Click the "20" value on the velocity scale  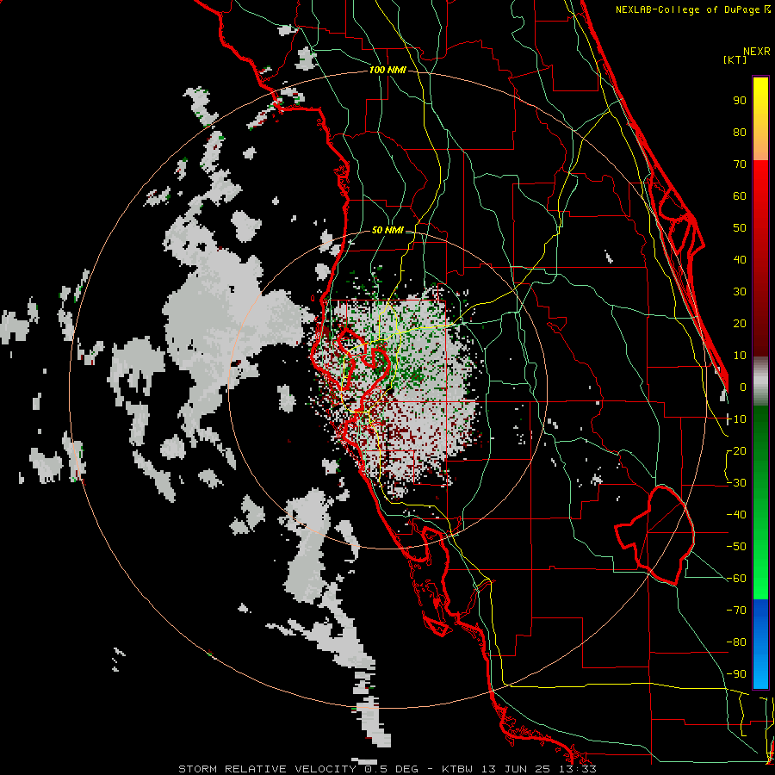740,323
